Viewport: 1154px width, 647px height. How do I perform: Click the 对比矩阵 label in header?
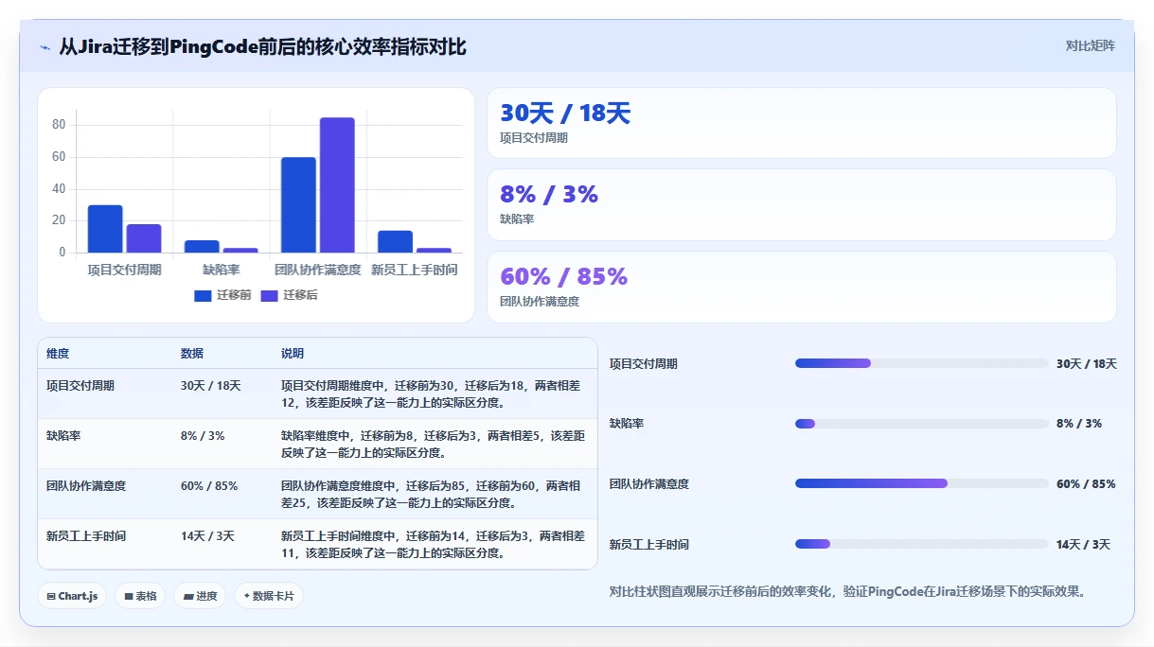(1091, 45)
